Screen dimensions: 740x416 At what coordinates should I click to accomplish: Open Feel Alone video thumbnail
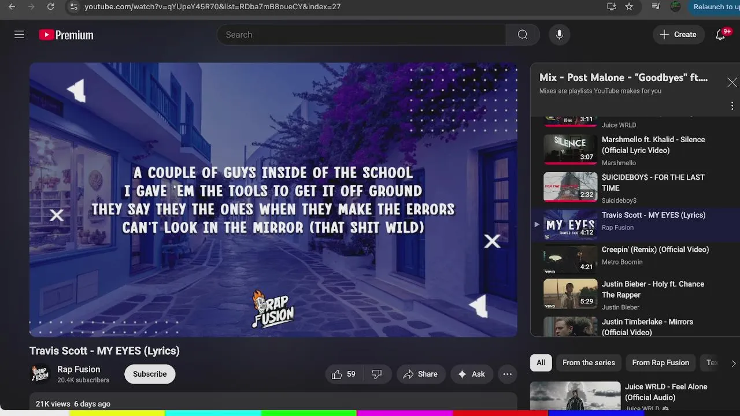tap(575, 396)
